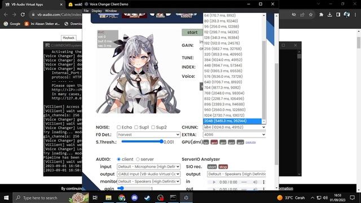Click SIO rec. stop button
The width and height of the screenshot is (361, 203).
223,167
